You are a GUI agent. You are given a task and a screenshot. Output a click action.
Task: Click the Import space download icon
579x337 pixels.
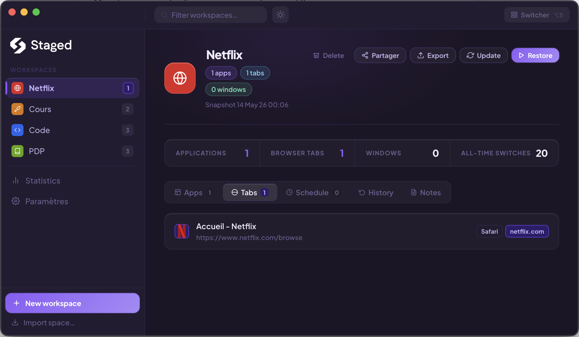[x=15, y=322]
